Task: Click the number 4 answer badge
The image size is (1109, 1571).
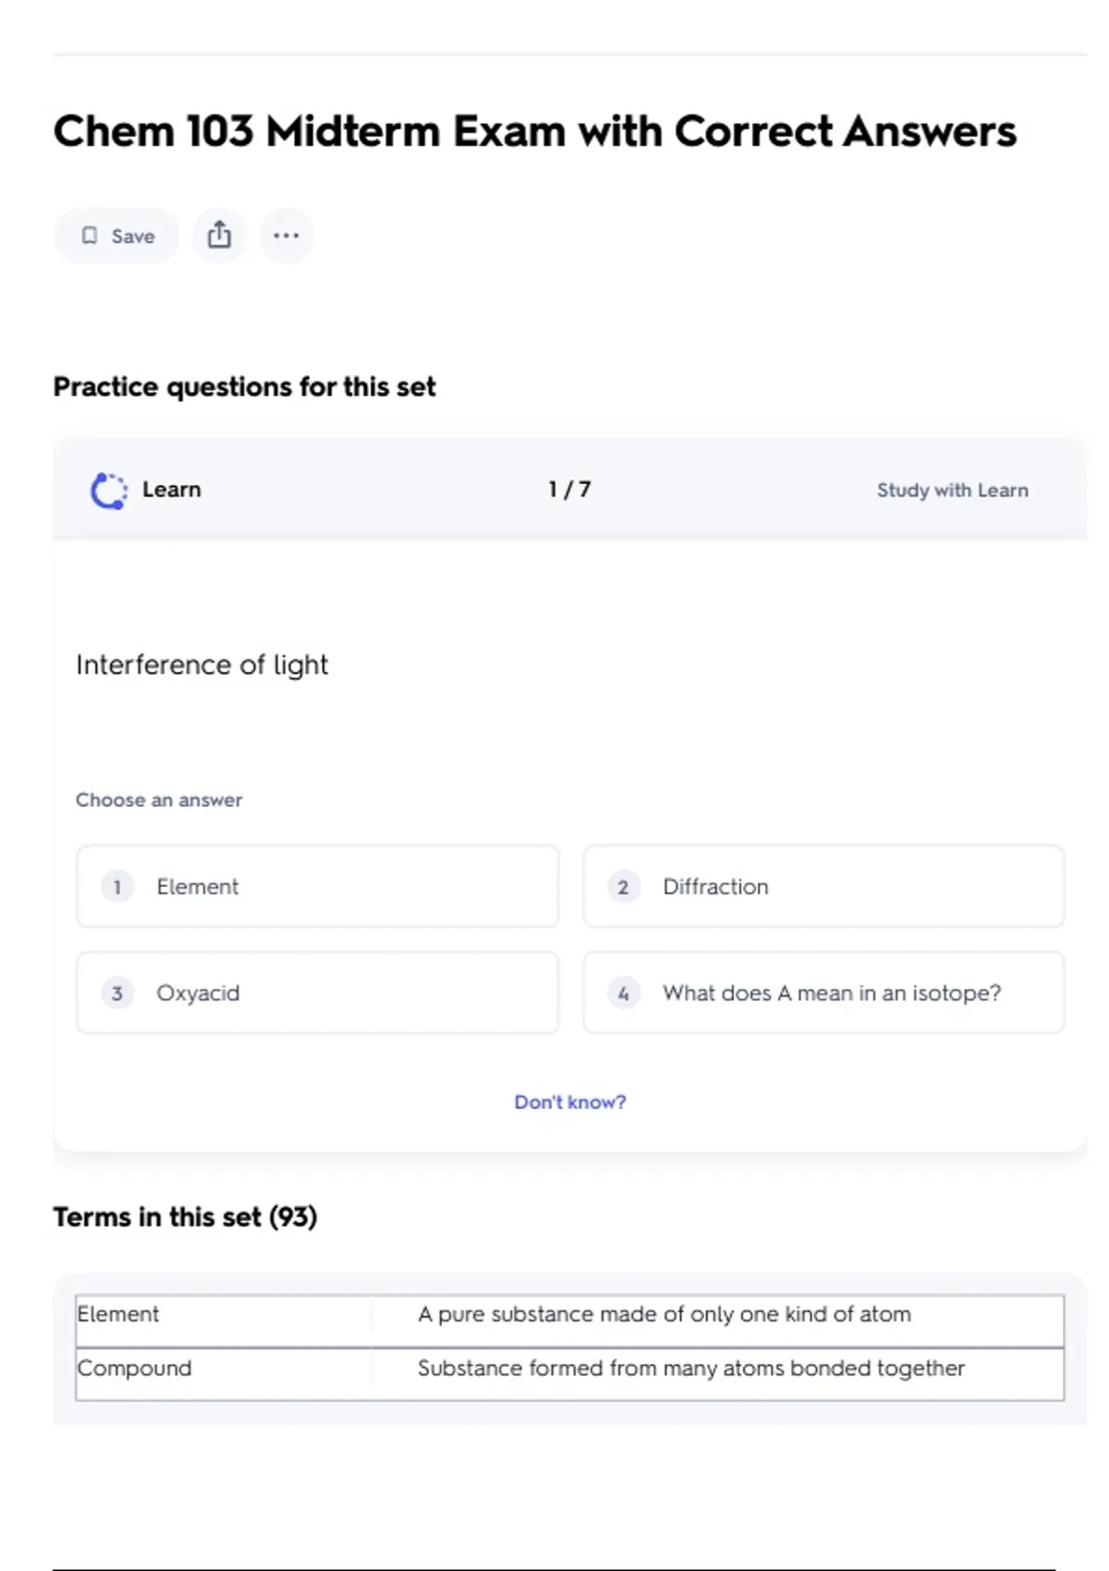Action: pyautogui.click(x=623, y=993)
